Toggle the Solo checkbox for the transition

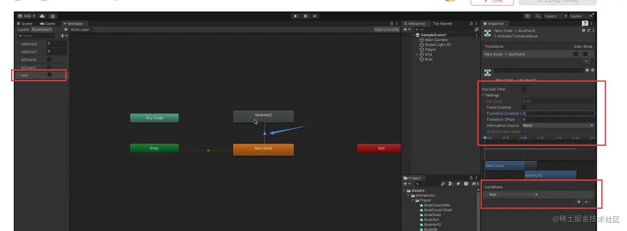[576, 54]
